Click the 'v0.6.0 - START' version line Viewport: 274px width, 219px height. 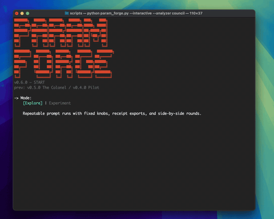point(29,82)
